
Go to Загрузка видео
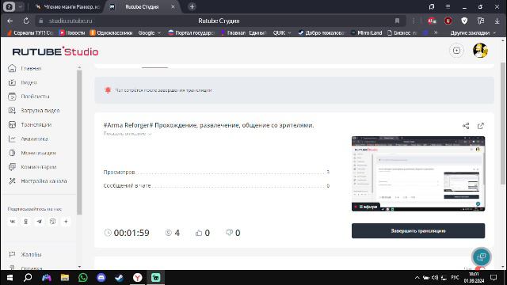tap(34, 111)
